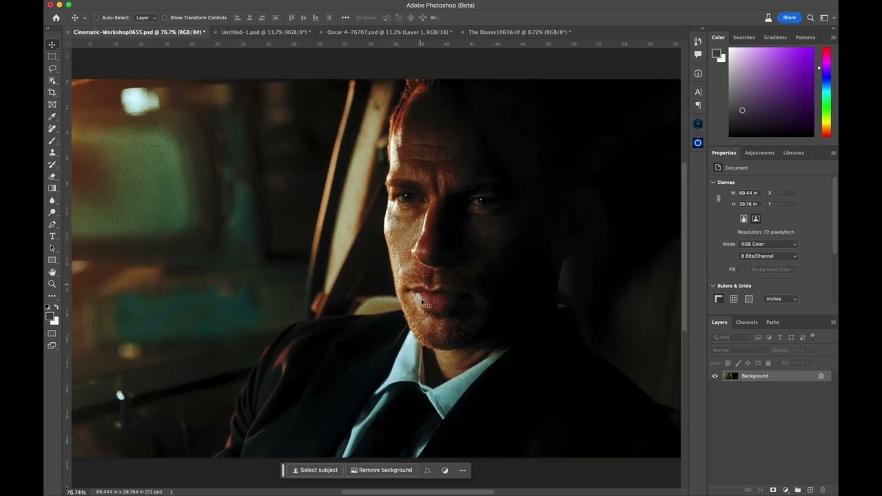Toggle the rulers icon under Rulers & Grids

tap(719, 299)
